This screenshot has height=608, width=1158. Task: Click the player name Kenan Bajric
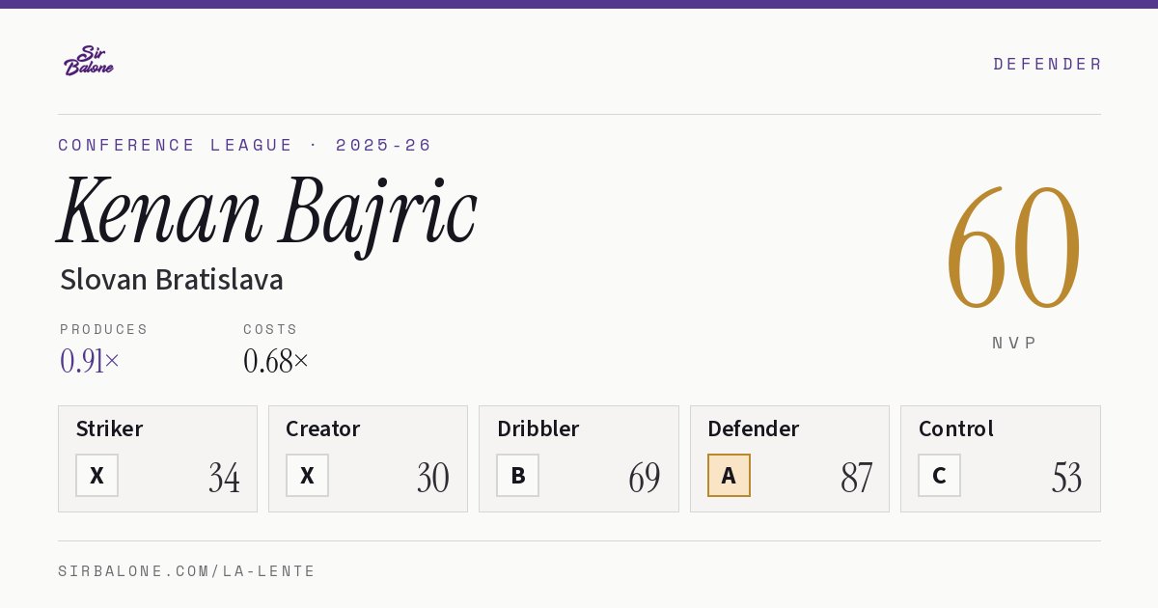267,212
